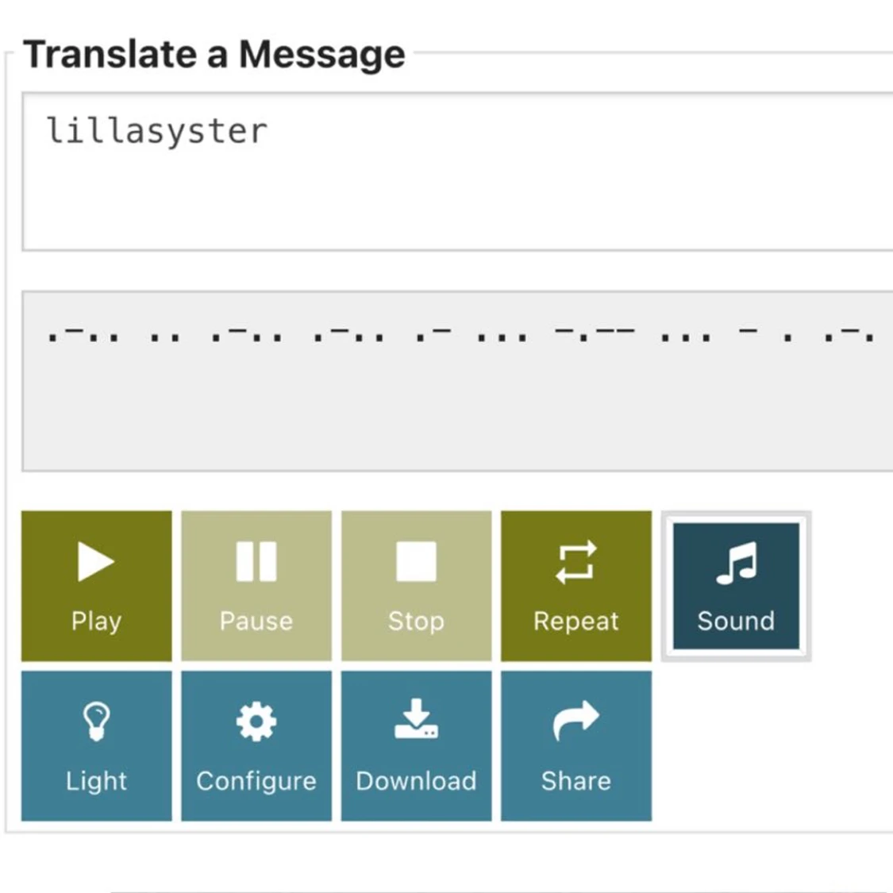Select the "Pause" text label

click(256, 621)
